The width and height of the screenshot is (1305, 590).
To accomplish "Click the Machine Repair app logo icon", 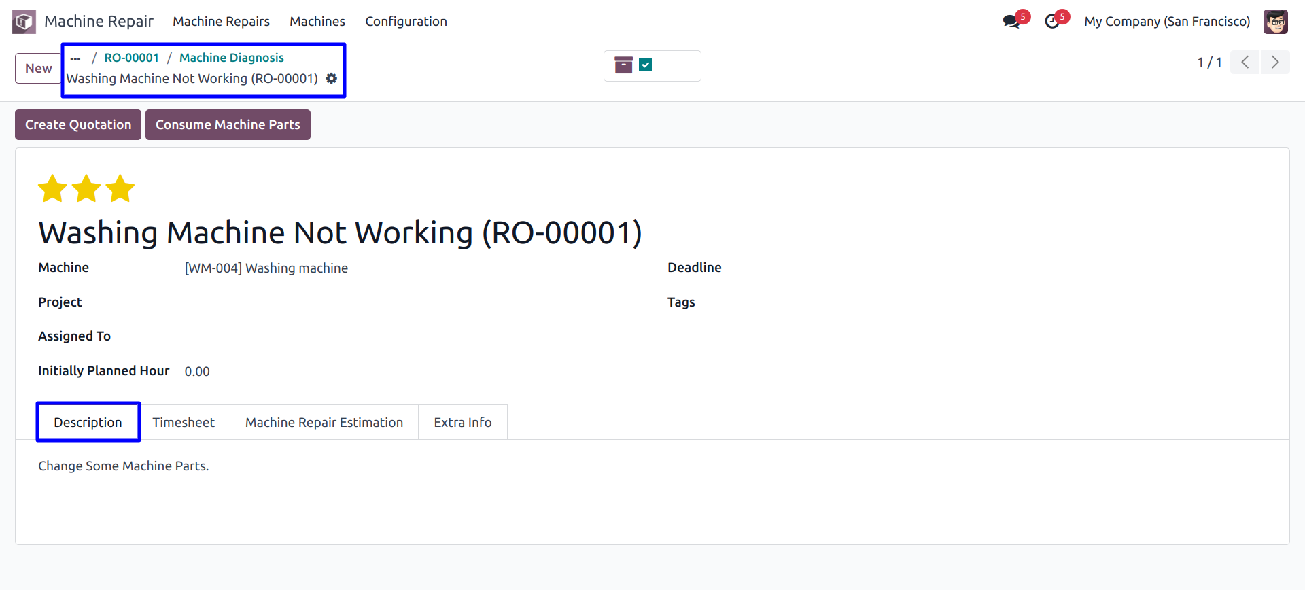I will [x=24, y=22].
